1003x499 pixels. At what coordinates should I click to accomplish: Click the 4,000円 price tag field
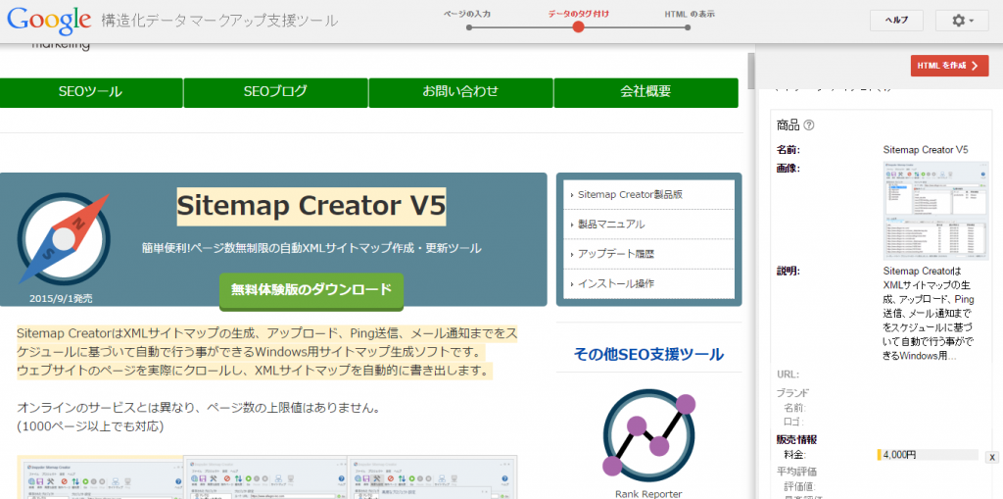click(x=928, y=456)
